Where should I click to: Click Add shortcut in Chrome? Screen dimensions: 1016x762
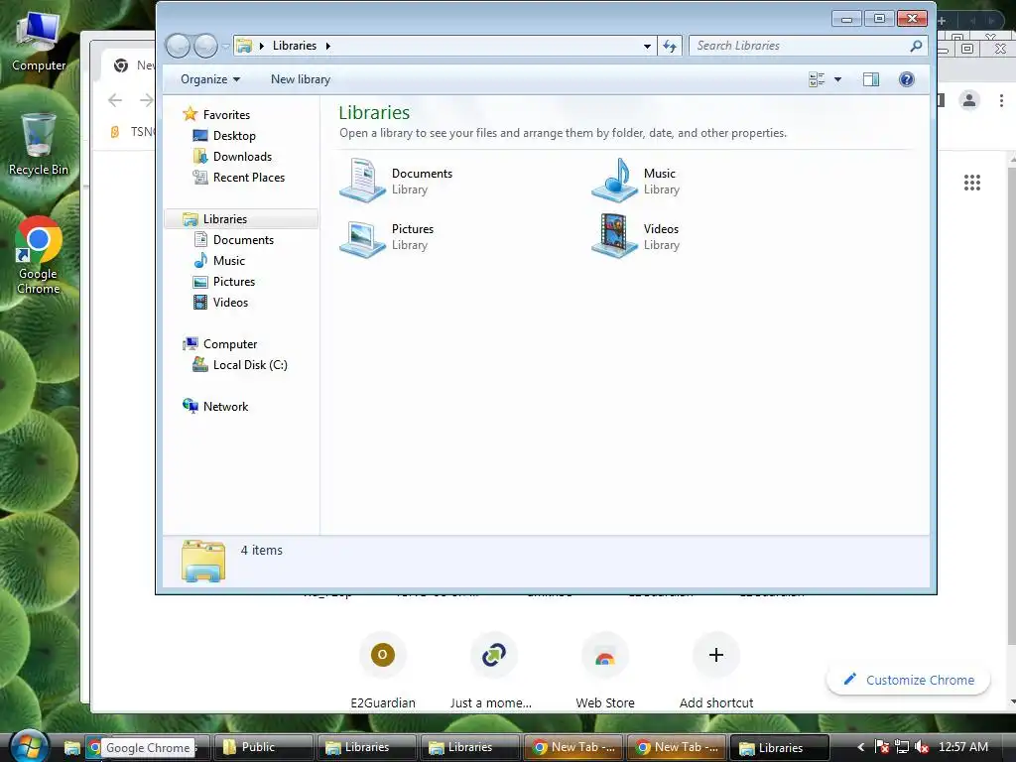click(716, 670)
